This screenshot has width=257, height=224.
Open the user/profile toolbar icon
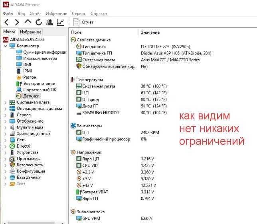pos(49,22)
